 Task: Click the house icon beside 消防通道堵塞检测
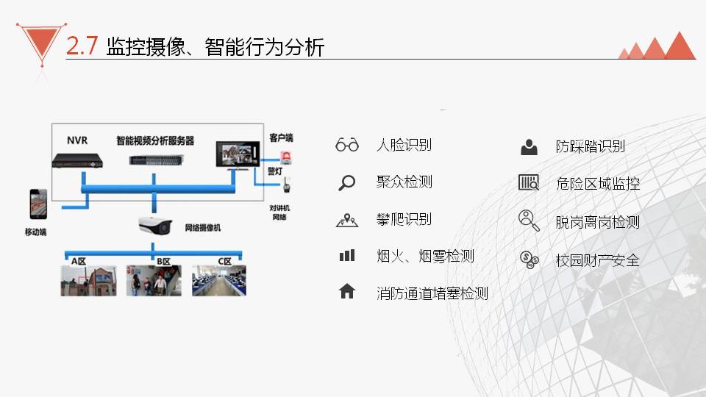click(346, 292)
